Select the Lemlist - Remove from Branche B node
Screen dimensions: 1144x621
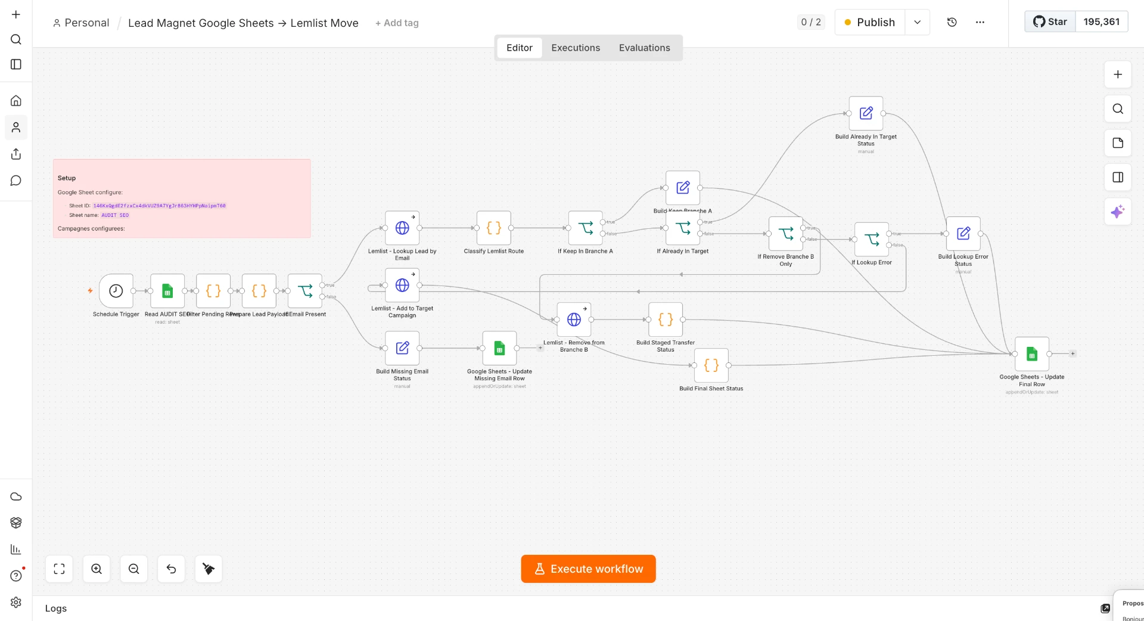pyautogui.click(x=574, y=319)
